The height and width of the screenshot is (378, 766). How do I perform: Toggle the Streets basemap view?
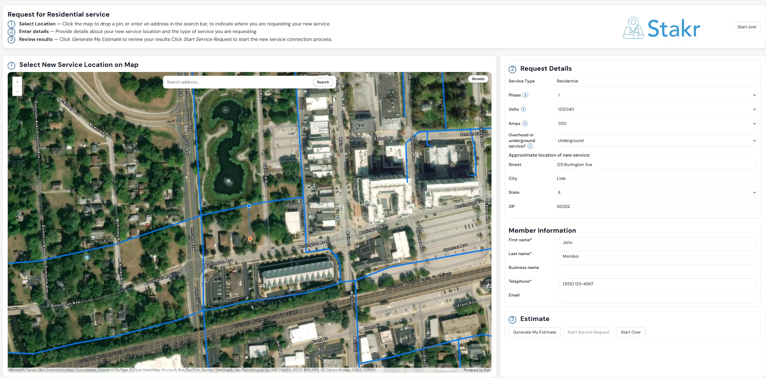coord(478,79)
